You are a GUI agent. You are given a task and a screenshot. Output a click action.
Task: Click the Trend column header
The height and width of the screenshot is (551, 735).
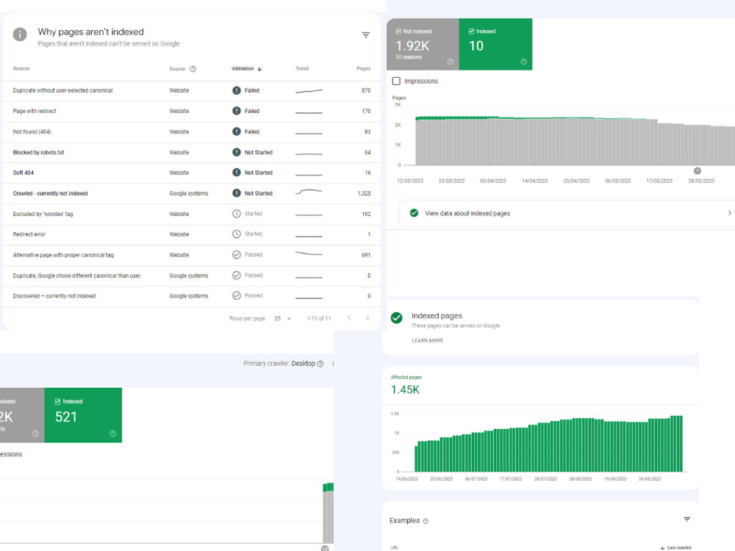(302, 68)
